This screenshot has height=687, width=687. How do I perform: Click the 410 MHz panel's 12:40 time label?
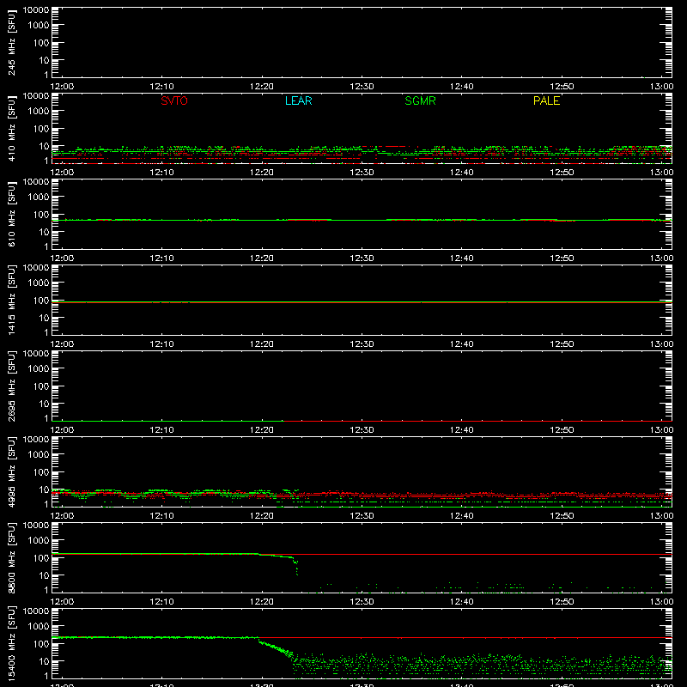[x=462, y=173]
